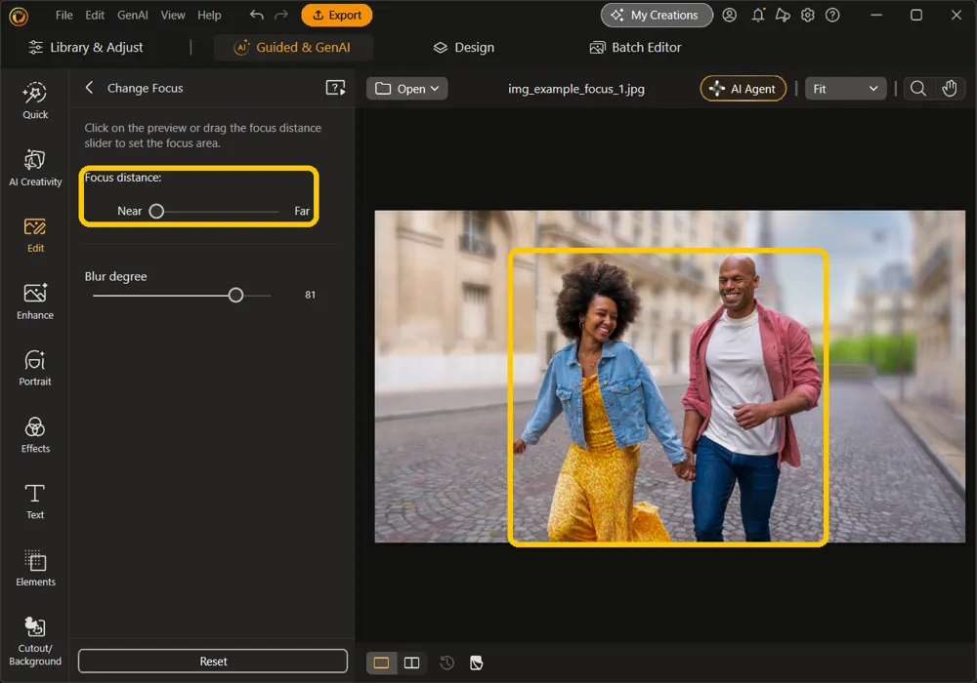Switch to Guided & GenAI tab
The width and height of the screenshot is (977, 683).
(x=293, y=47)
